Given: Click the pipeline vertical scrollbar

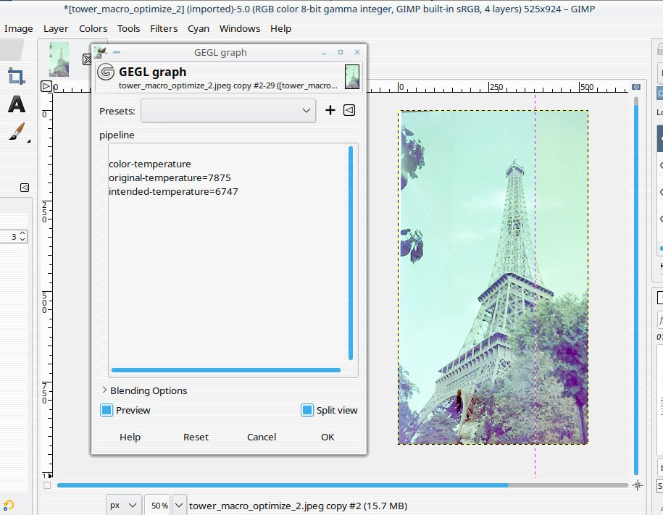Looking at the screenshot, I should 351,254.
